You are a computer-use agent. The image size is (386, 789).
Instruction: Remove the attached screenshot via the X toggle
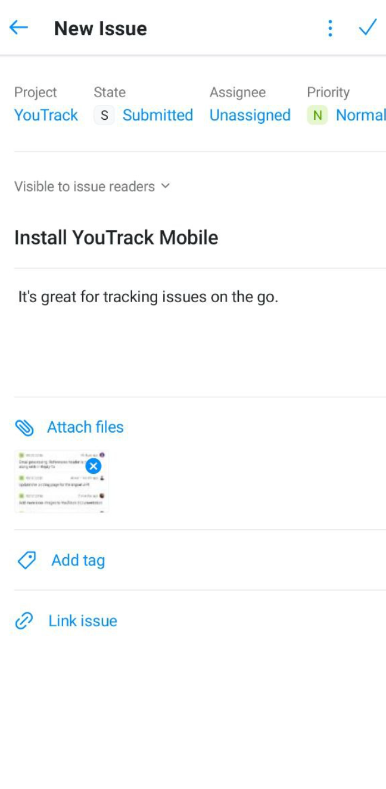(94, 467)
